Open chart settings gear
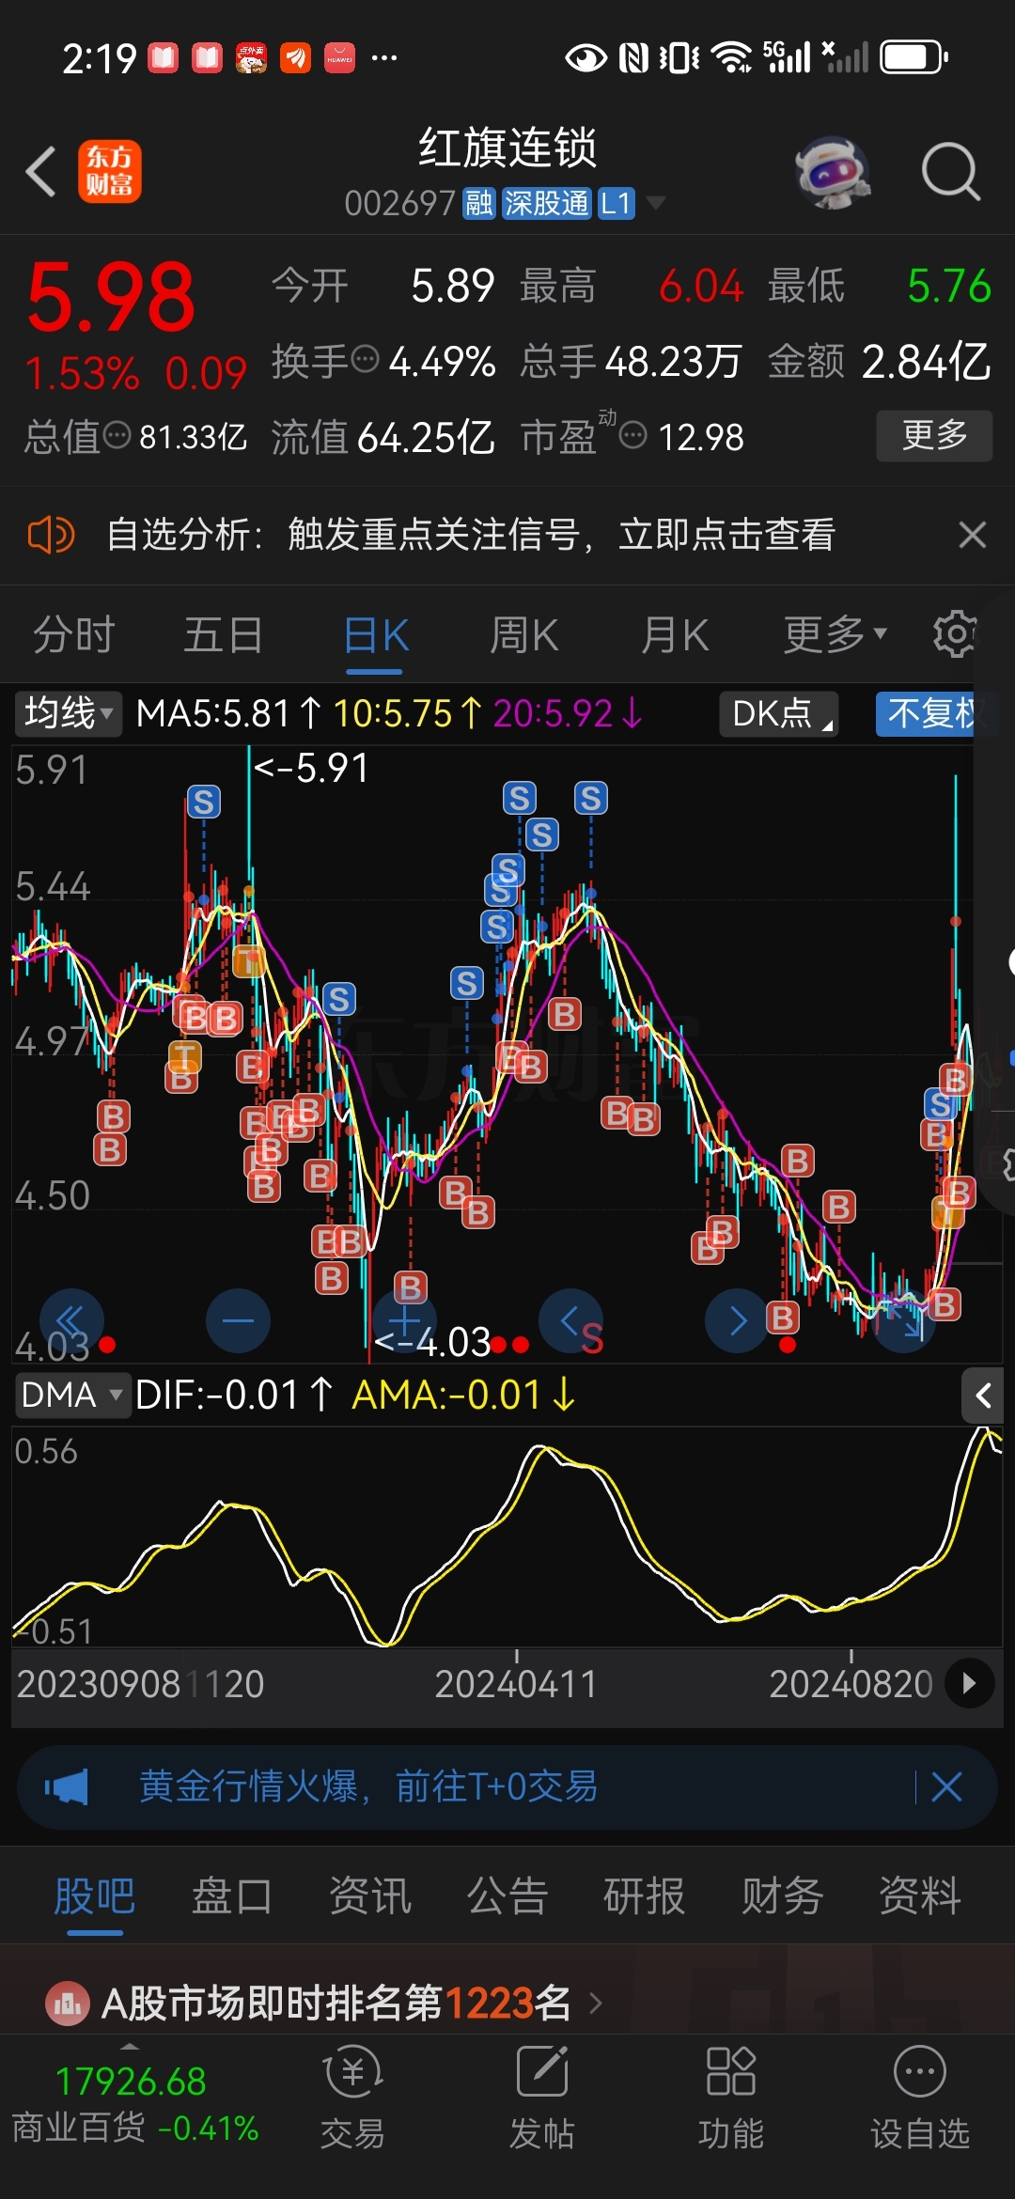Image resolution: width=1015 pixels, height=2199 pixels. (x=955, y=634)
